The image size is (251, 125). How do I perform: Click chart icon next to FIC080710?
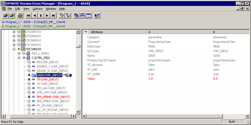tap(24, 32)
